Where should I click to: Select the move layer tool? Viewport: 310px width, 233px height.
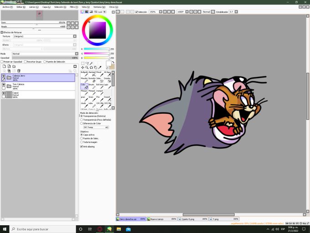pyautogui.click(x=83, y=68)
